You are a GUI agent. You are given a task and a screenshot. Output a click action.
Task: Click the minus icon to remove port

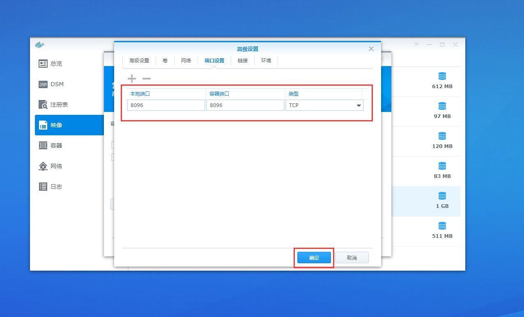(x=147, y=78)
